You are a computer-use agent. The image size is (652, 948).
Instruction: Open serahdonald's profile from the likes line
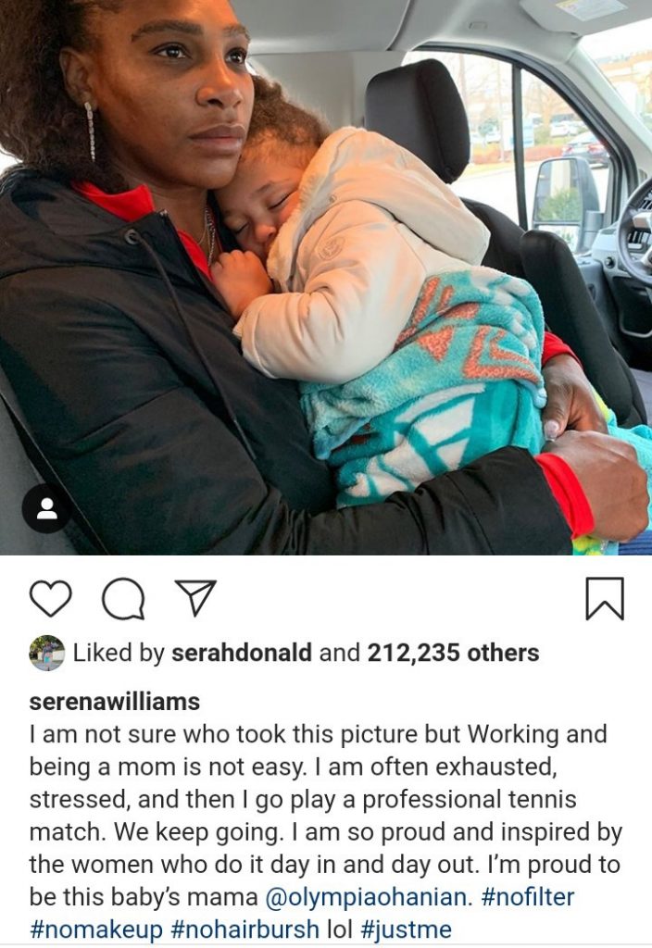coord(242,653)
